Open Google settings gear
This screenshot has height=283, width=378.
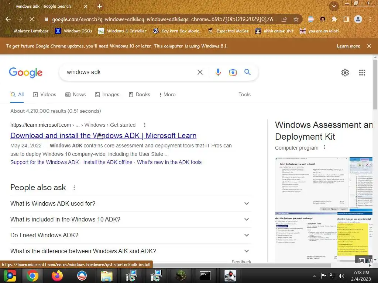[x=345, y=73]
